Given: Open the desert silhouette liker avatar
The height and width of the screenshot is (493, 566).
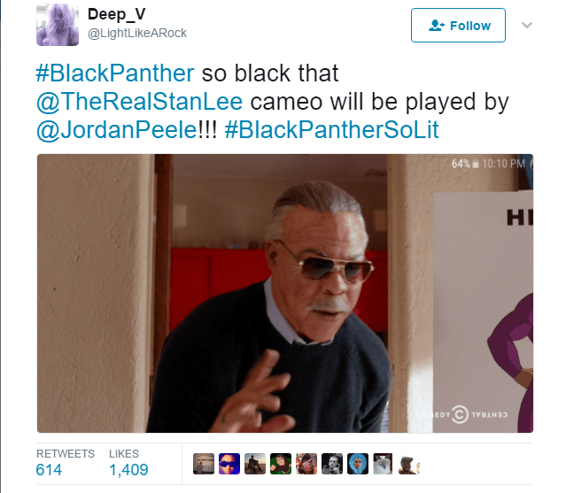Looking at the screenshot, I should coord(255,464).
